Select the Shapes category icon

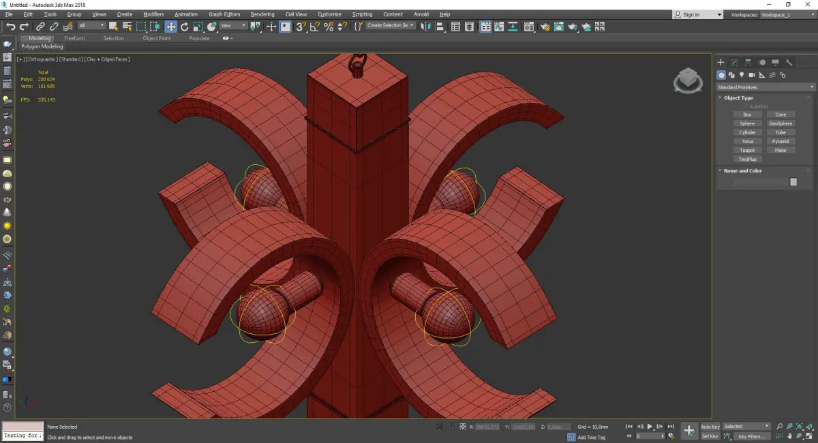(731, 75)
